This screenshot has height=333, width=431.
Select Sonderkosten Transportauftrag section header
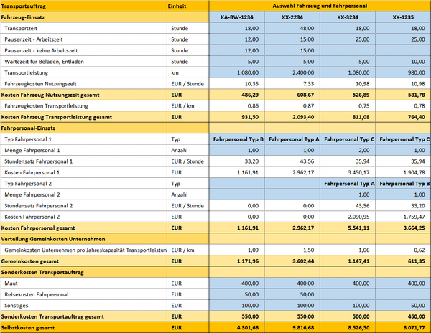[83, 272]
